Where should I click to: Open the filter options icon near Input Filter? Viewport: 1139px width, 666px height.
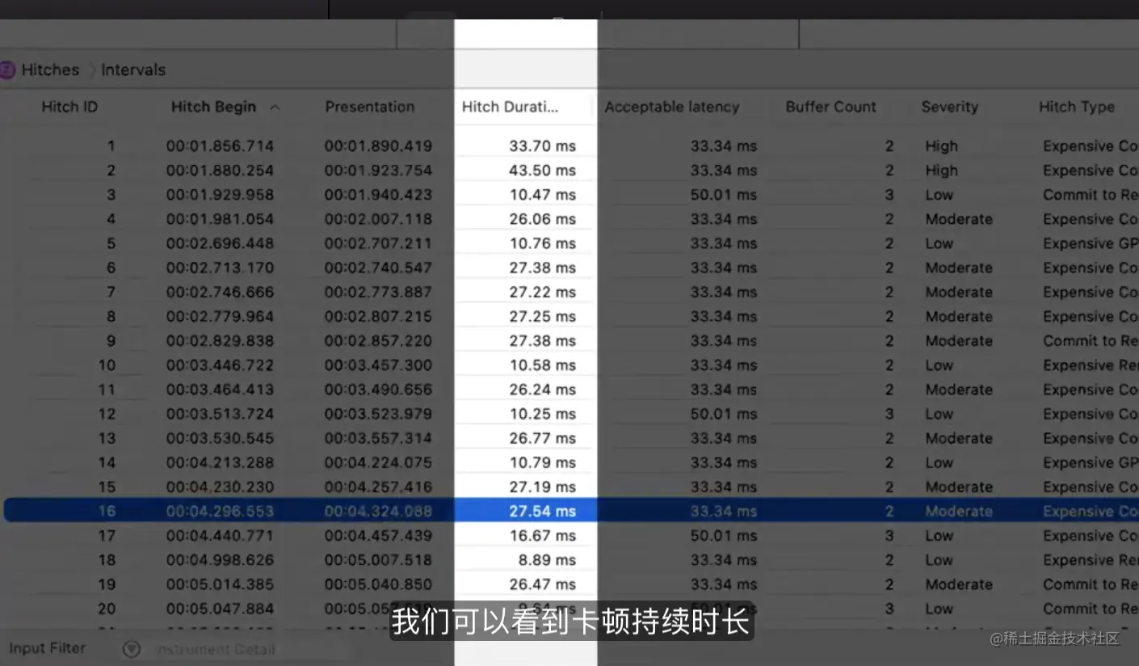[x=131, y=649]
